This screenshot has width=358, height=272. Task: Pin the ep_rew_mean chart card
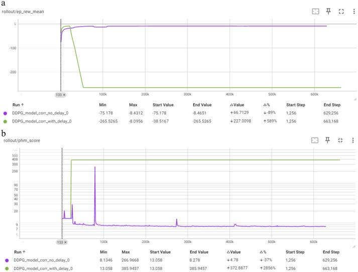point(328,11)
